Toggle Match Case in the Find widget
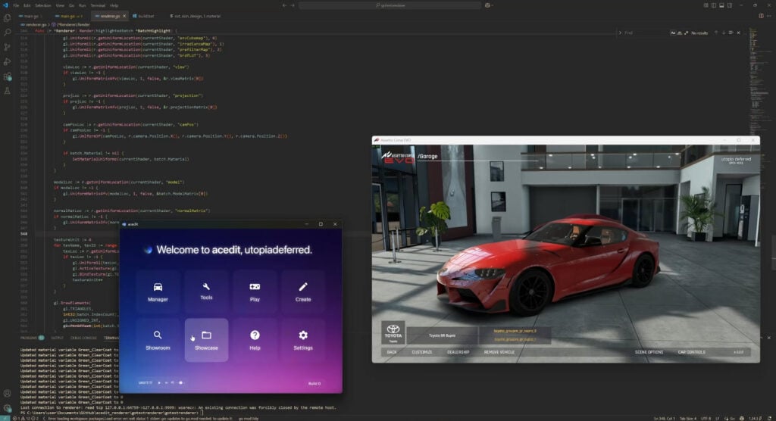 (x=673, y=33)
